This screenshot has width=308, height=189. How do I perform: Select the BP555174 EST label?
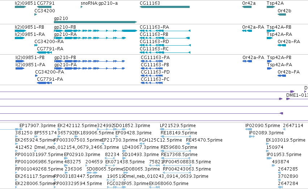coord(46,133)
